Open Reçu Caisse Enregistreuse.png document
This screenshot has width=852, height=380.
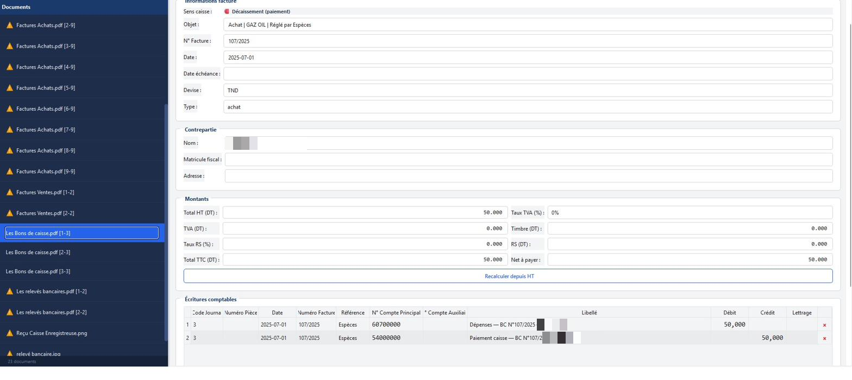click(x=82, y=333)
